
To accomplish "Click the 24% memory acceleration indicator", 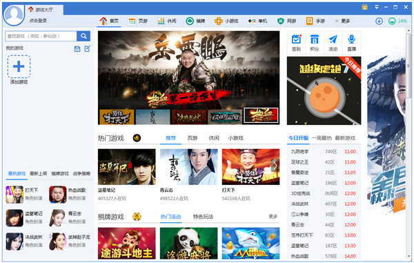I will 397,21.
